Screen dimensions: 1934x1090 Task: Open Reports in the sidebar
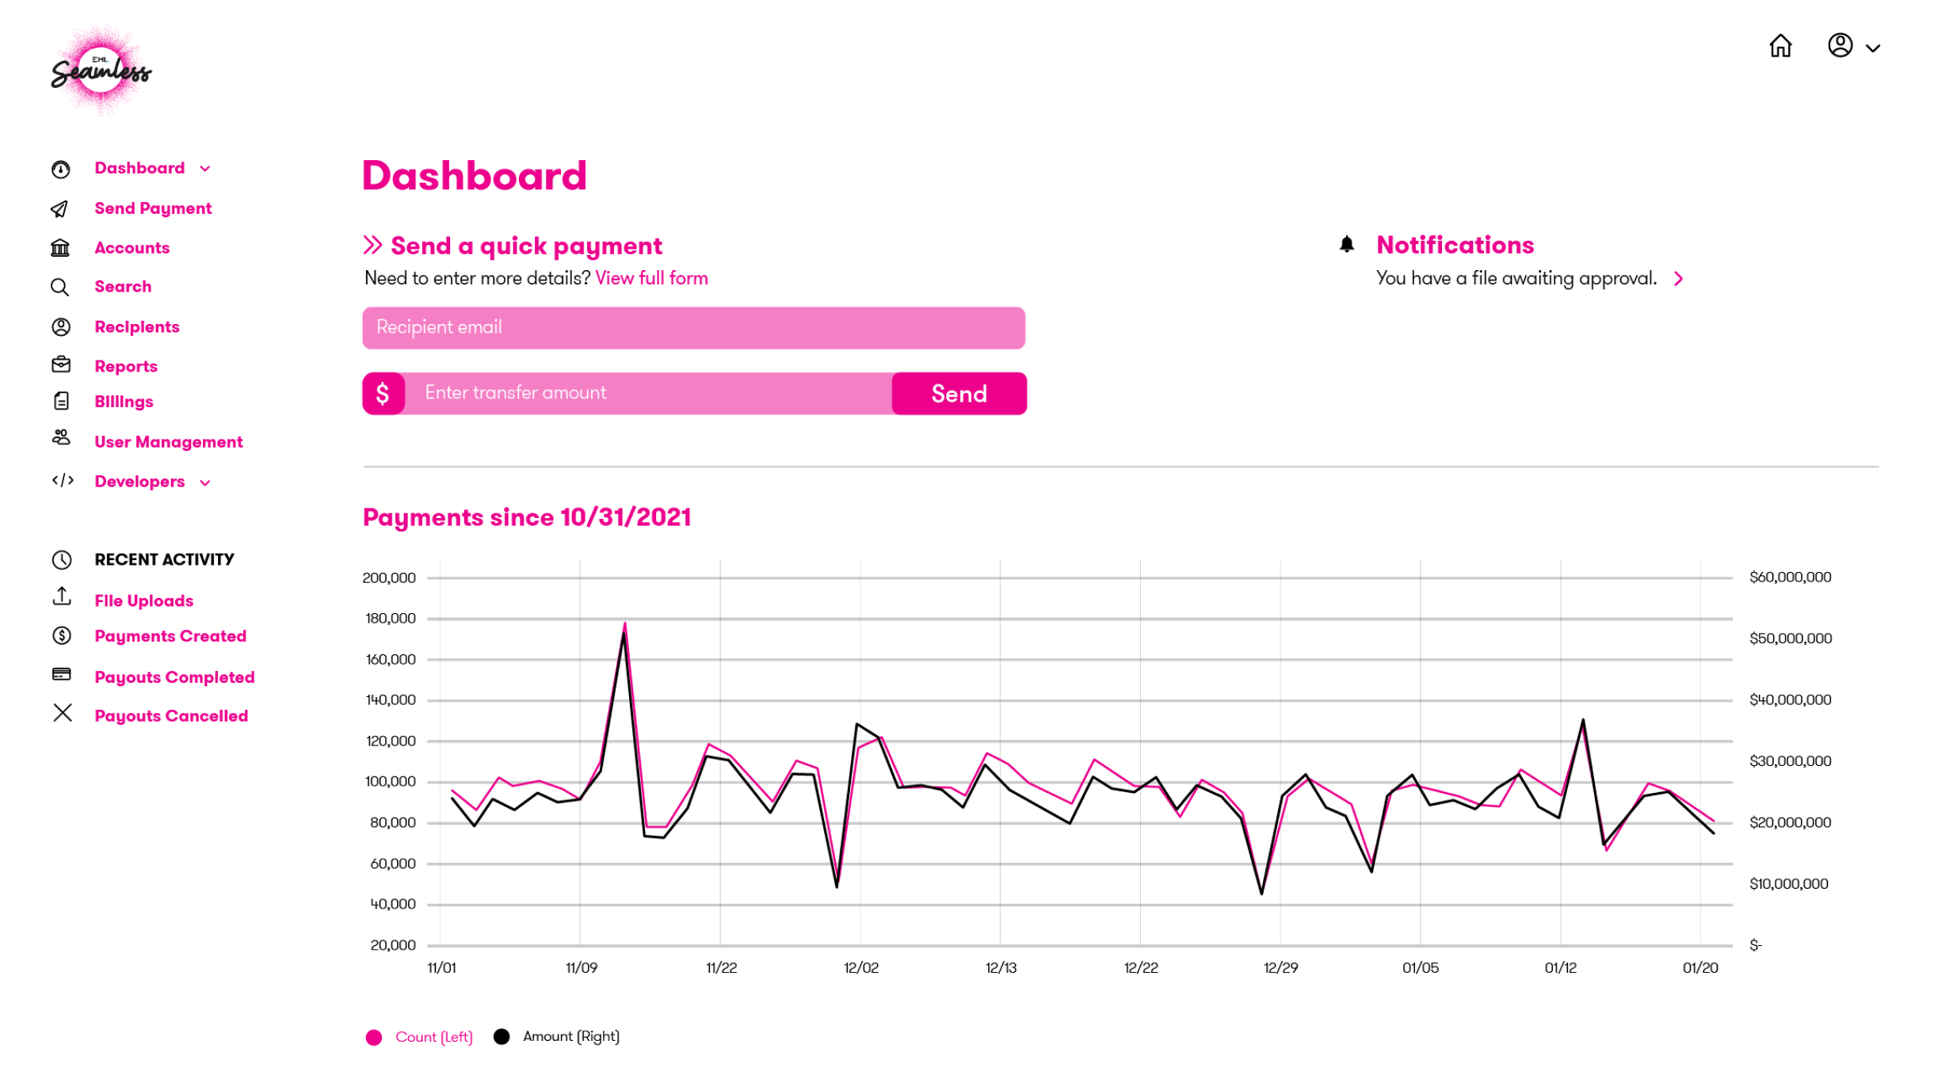(126, 366)
